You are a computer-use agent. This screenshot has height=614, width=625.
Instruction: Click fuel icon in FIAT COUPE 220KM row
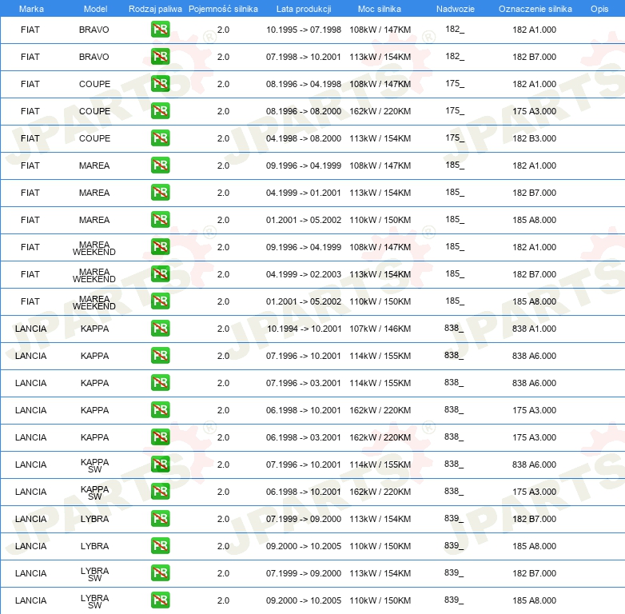point(160,111)
